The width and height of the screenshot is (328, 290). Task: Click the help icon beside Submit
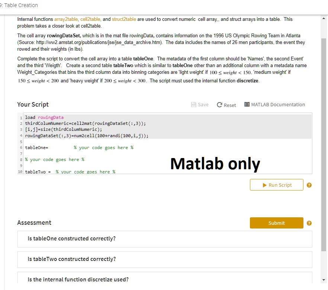point(309,223)
